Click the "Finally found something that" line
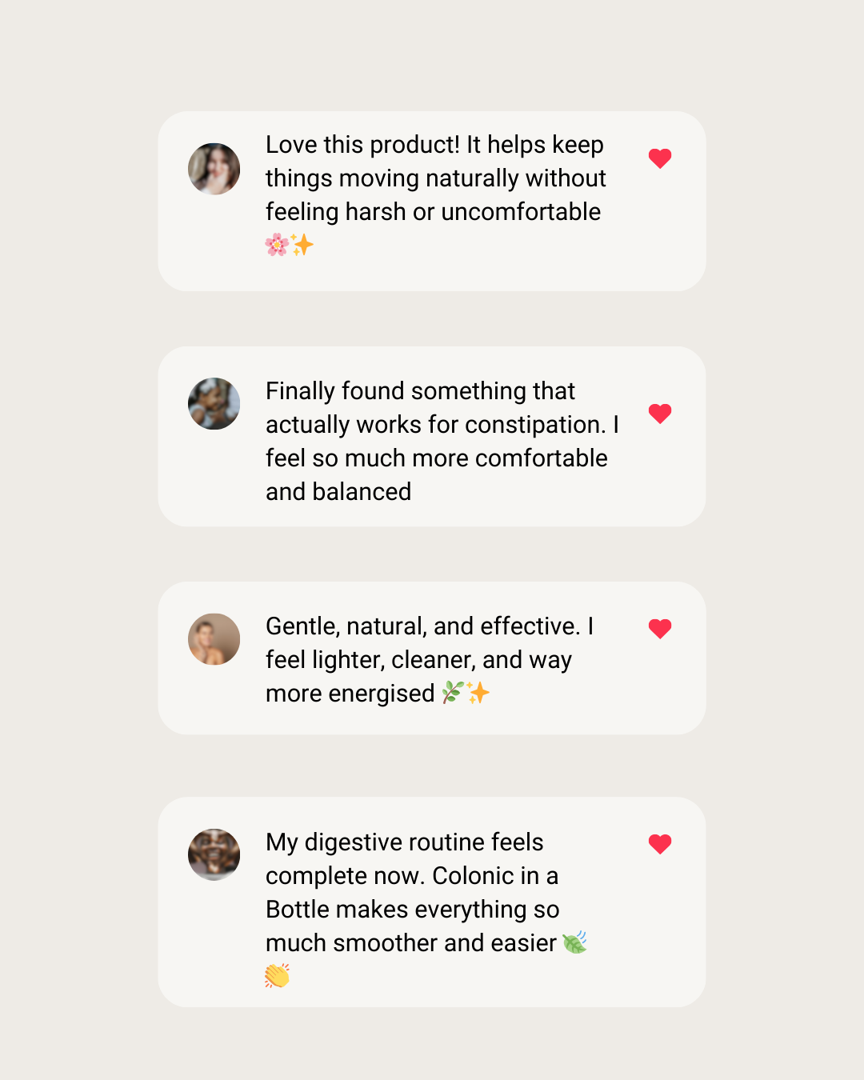The height and width of the screenshot is (1080, 864). (420, 391)
